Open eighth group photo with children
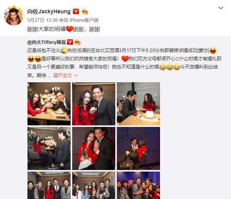This screenshot has width=231, height=199. click(94, 185)
